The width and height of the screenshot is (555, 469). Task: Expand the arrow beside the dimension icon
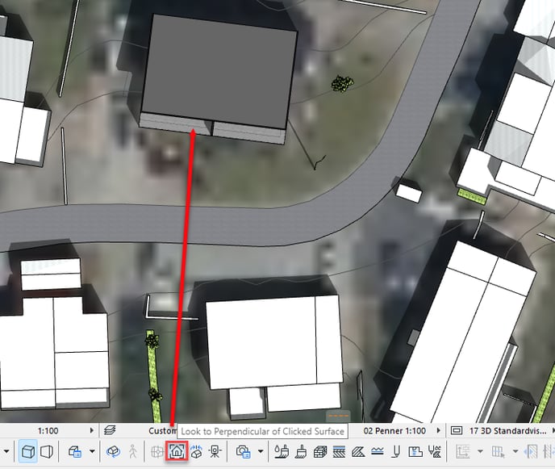click(x=480, y=451)
